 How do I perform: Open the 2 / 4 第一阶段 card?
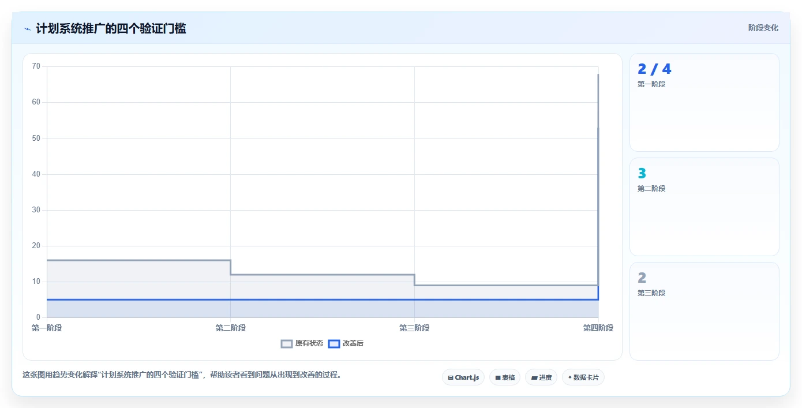(704, 102)
